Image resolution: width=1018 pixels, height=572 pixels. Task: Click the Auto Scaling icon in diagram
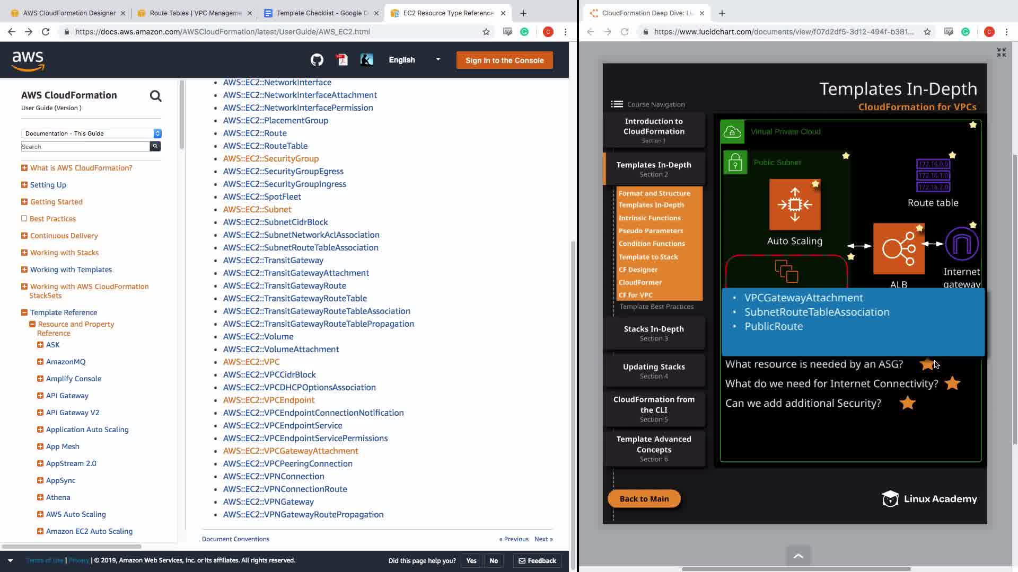(x=794, y=204)
